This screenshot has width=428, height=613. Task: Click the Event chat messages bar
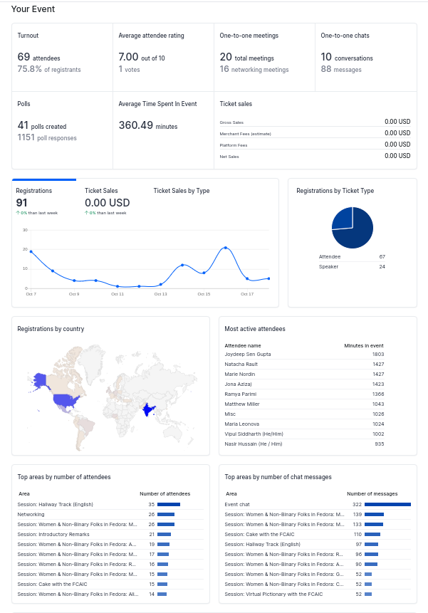pos(387,504)
